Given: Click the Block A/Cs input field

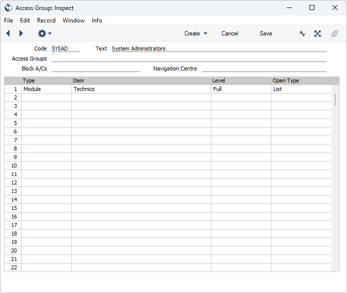Looking at the screenshot, I should click(96, 68).
